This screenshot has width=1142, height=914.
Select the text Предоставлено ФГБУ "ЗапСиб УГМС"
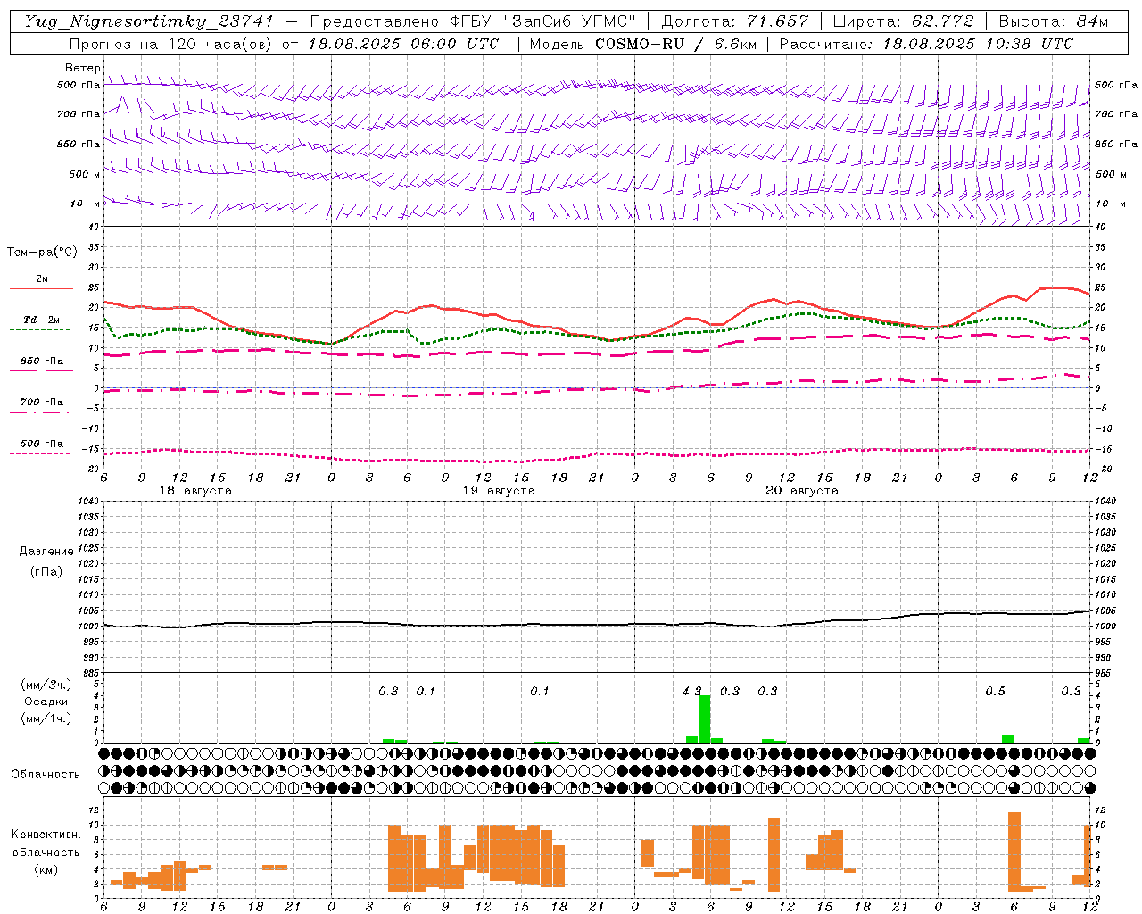click(x=472, y=21)
